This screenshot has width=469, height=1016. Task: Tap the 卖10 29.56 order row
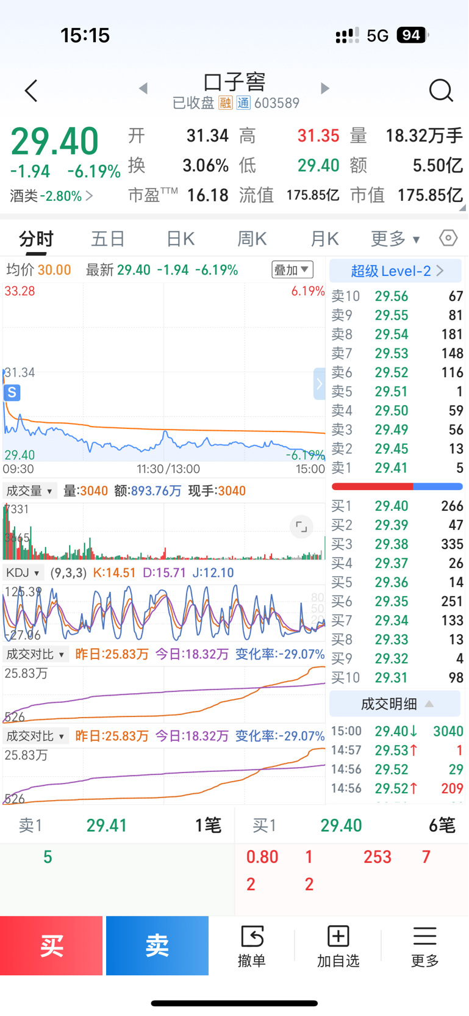click(397, 296)
